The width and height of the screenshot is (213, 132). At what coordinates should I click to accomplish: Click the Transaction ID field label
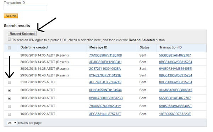coord(15,3)
